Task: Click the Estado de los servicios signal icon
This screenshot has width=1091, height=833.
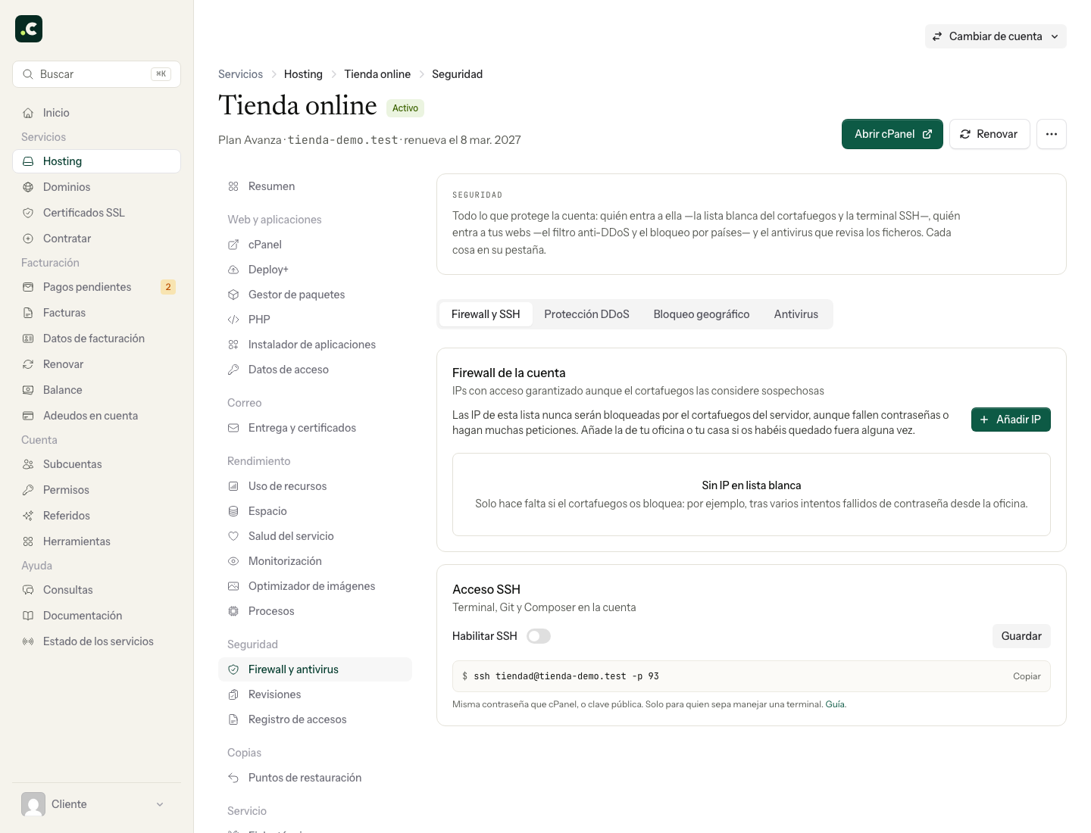Action: 28,641
